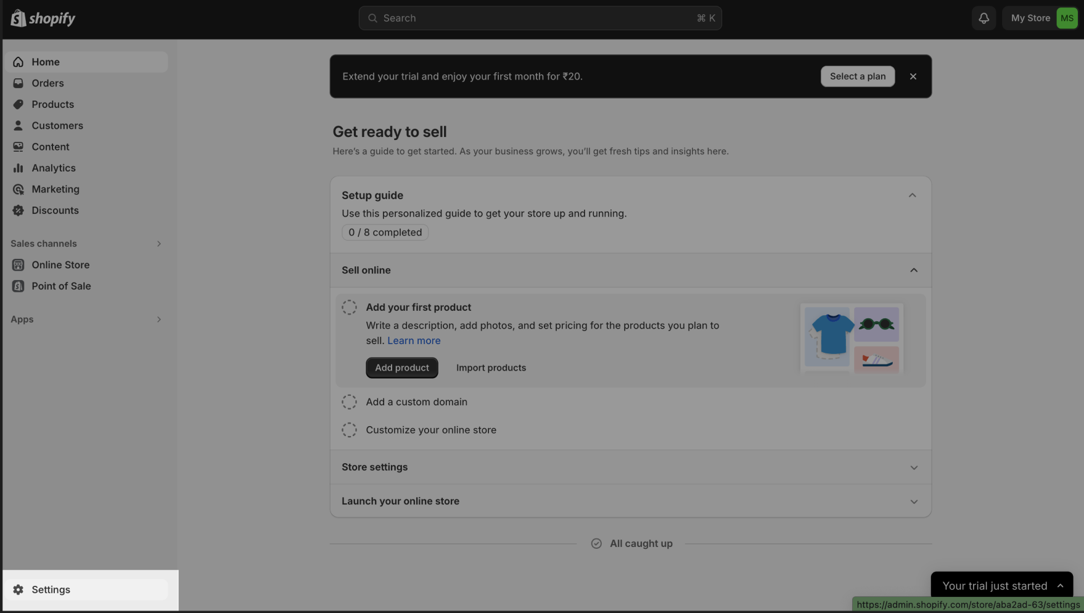Mark 'Add your first product' as complete

point(349,306)
